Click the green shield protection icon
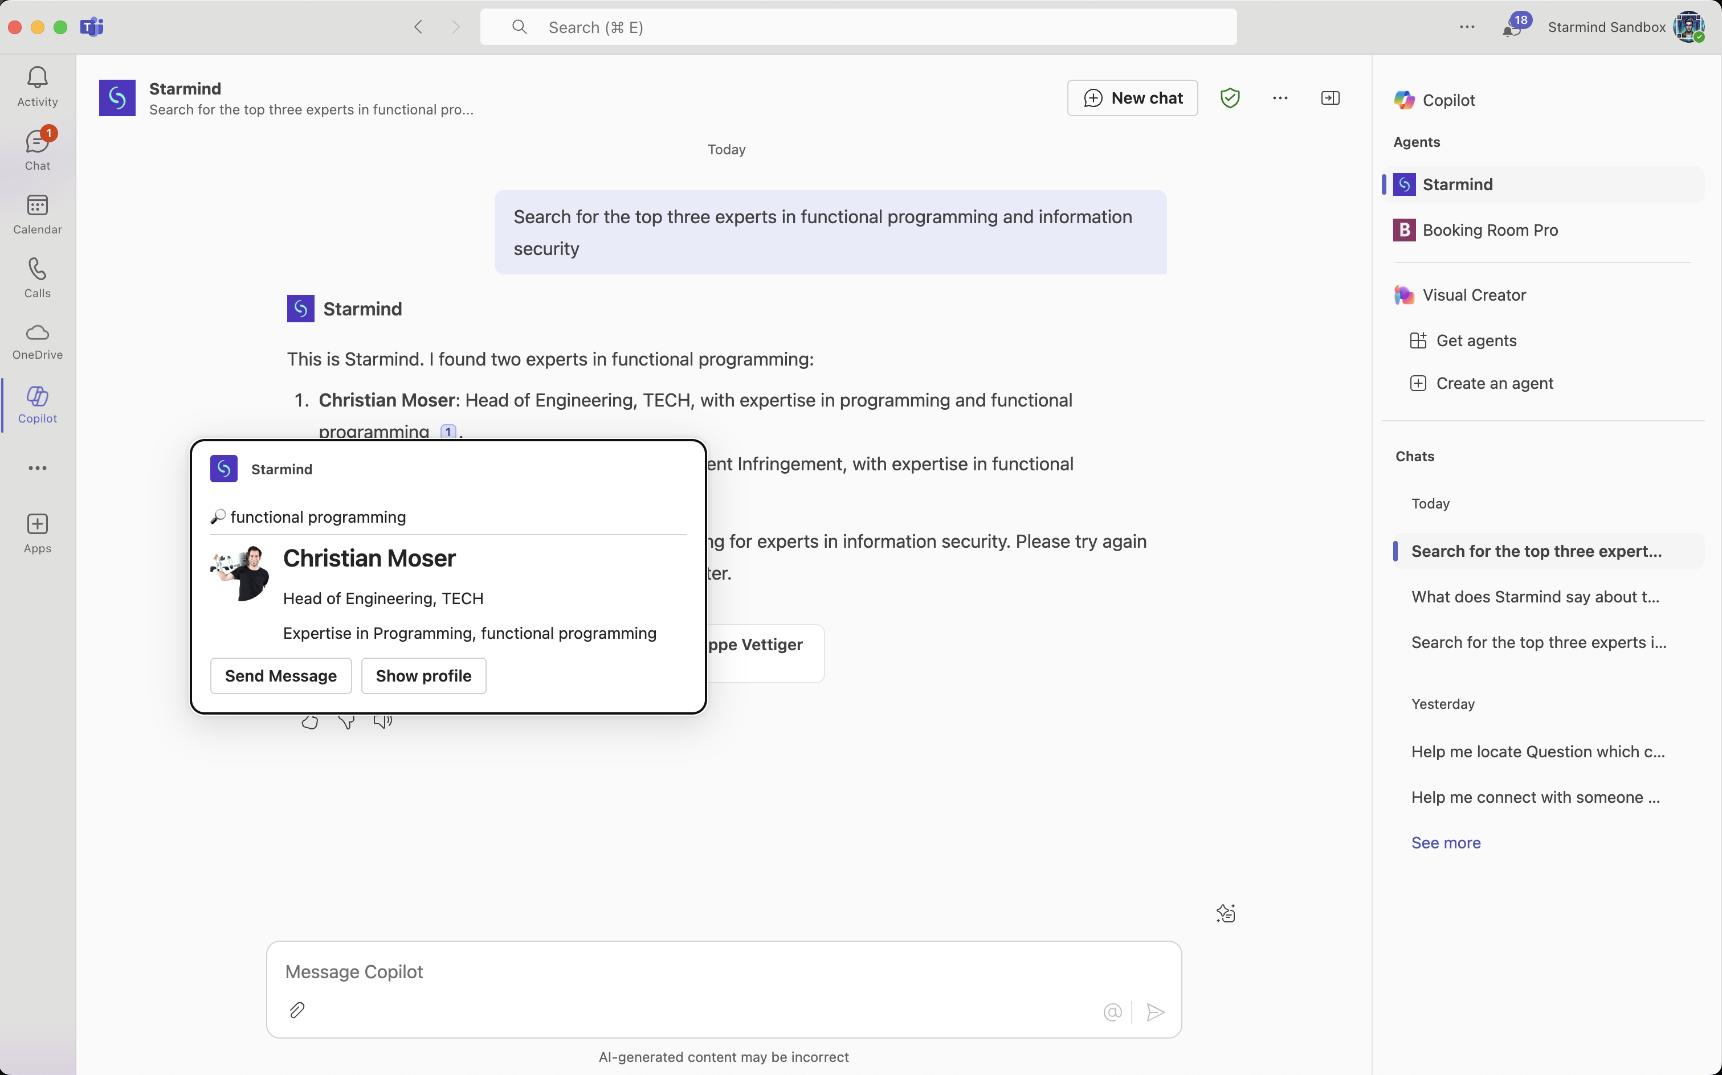Viewport: 1722px width, 1075px height. click(x=1230, y=98)
